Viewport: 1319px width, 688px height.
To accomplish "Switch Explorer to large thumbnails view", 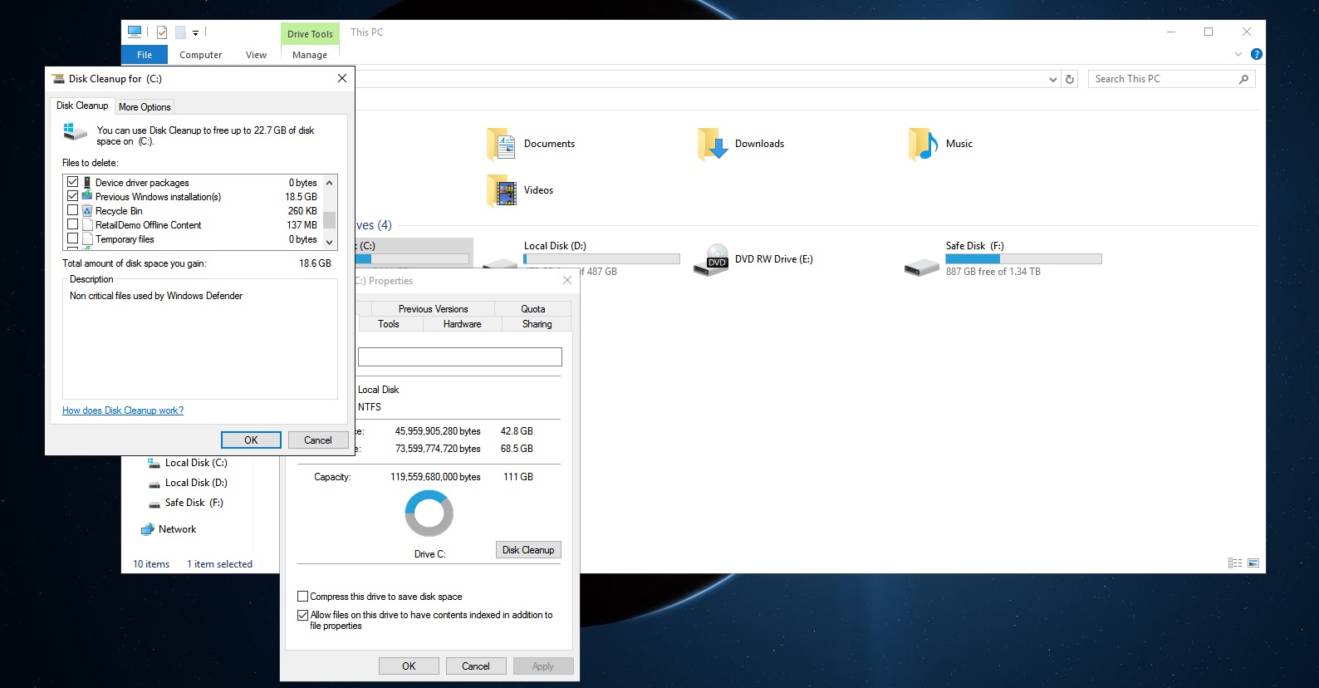I will tap(1253, 563).
